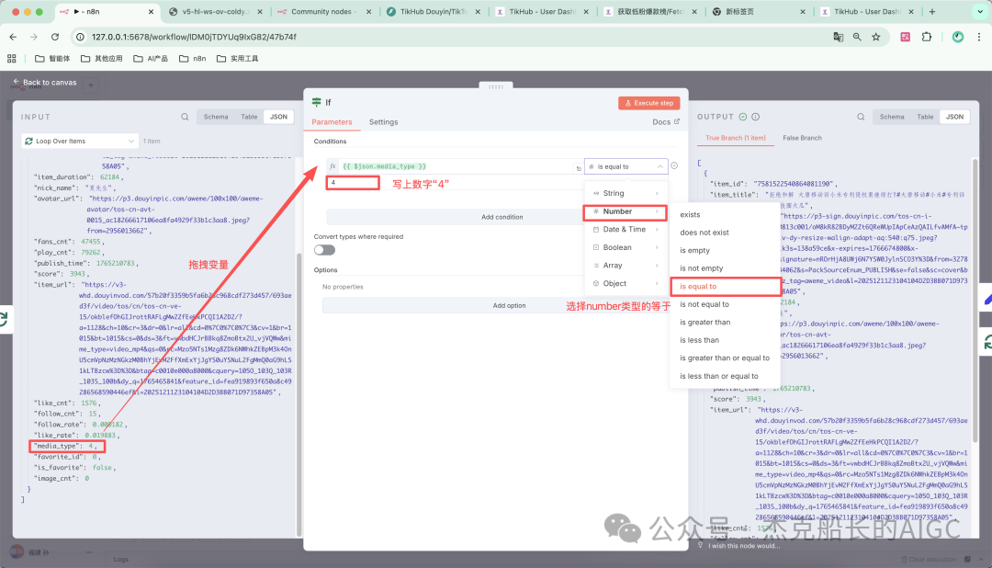Open the Loop Over Items source dropdown
The image size is (992, 568).
[79, 142]
